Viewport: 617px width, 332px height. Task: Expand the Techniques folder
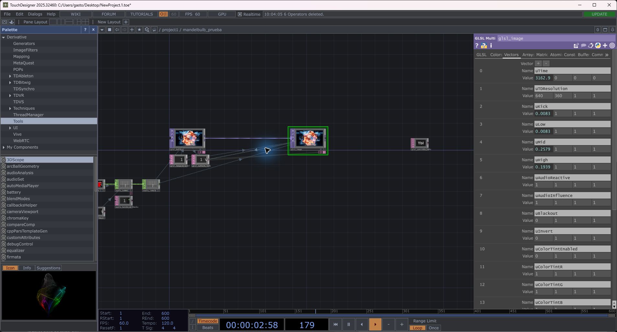10,109
